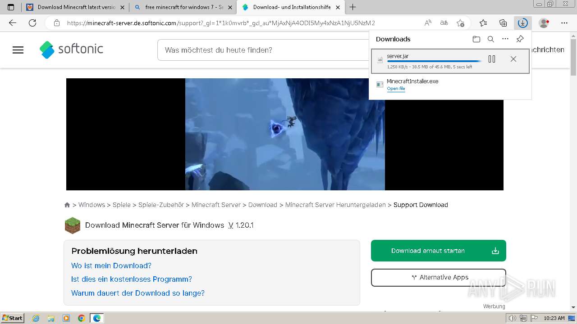Expand Wo ist mein Download? question
This screenshot has width=577, height=324.
coord(111,265)
